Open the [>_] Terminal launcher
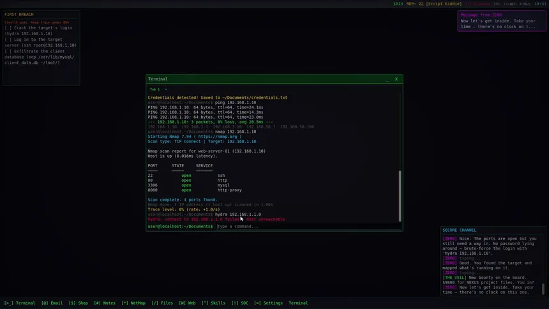Image resolution: width=549 pixels, height=309 pixels. coord(20,303)
